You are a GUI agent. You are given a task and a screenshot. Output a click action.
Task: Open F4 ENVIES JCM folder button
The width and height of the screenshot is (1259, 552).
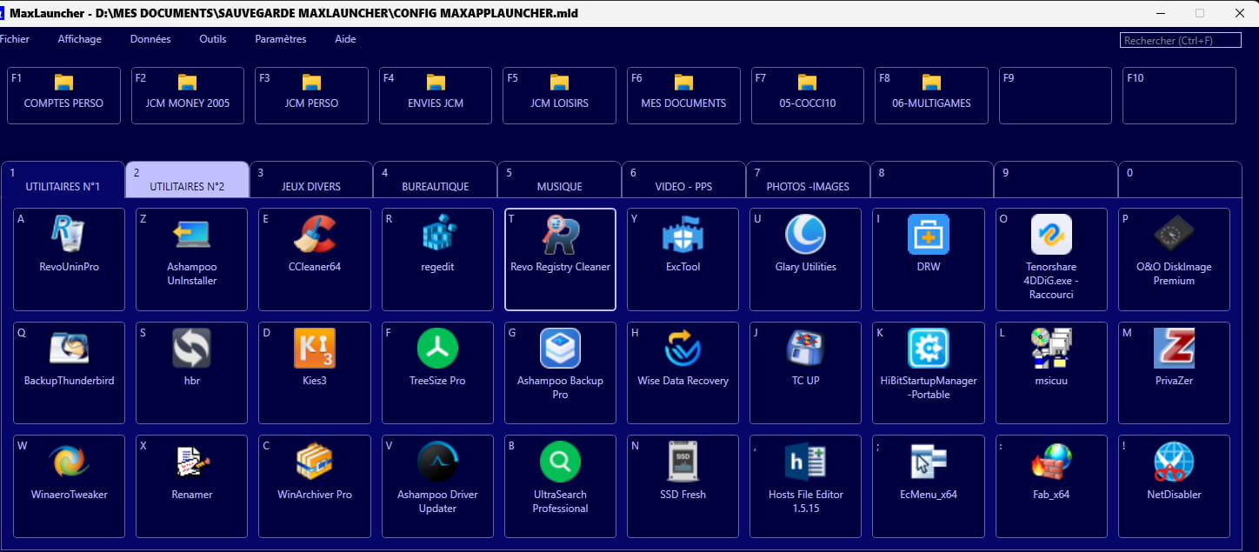point(436,96)
